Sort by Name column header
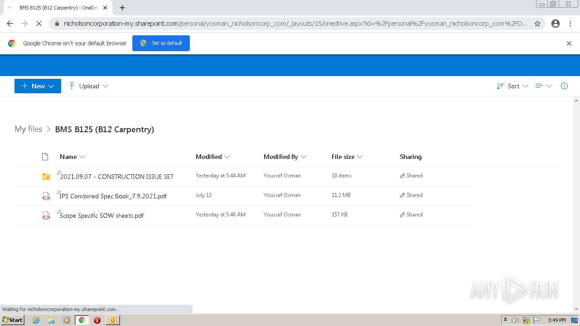 coord(72,157)
